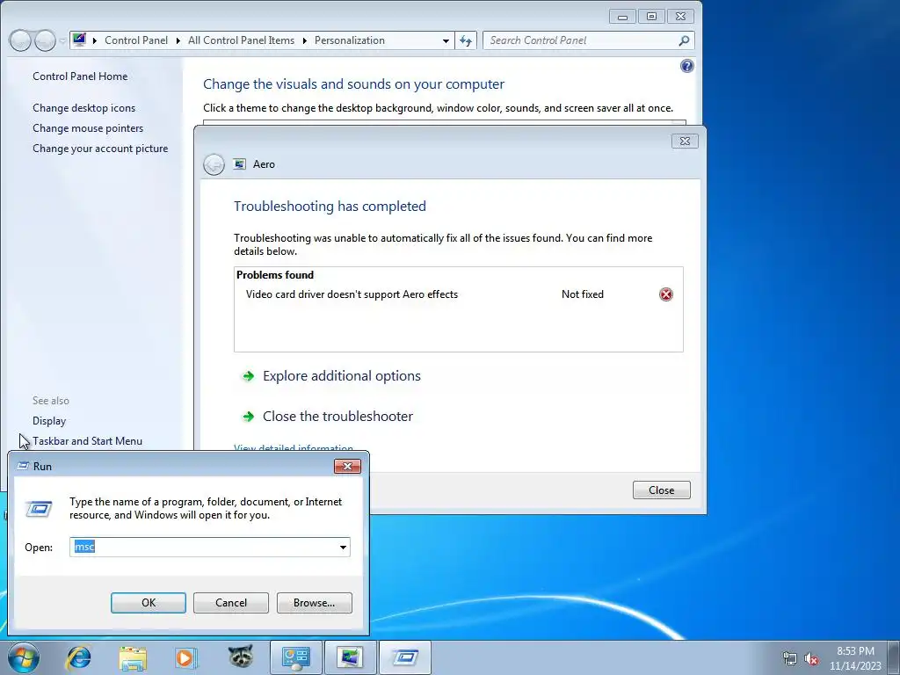
Task: Click the Not fixed status text
Action: [583, 294]
